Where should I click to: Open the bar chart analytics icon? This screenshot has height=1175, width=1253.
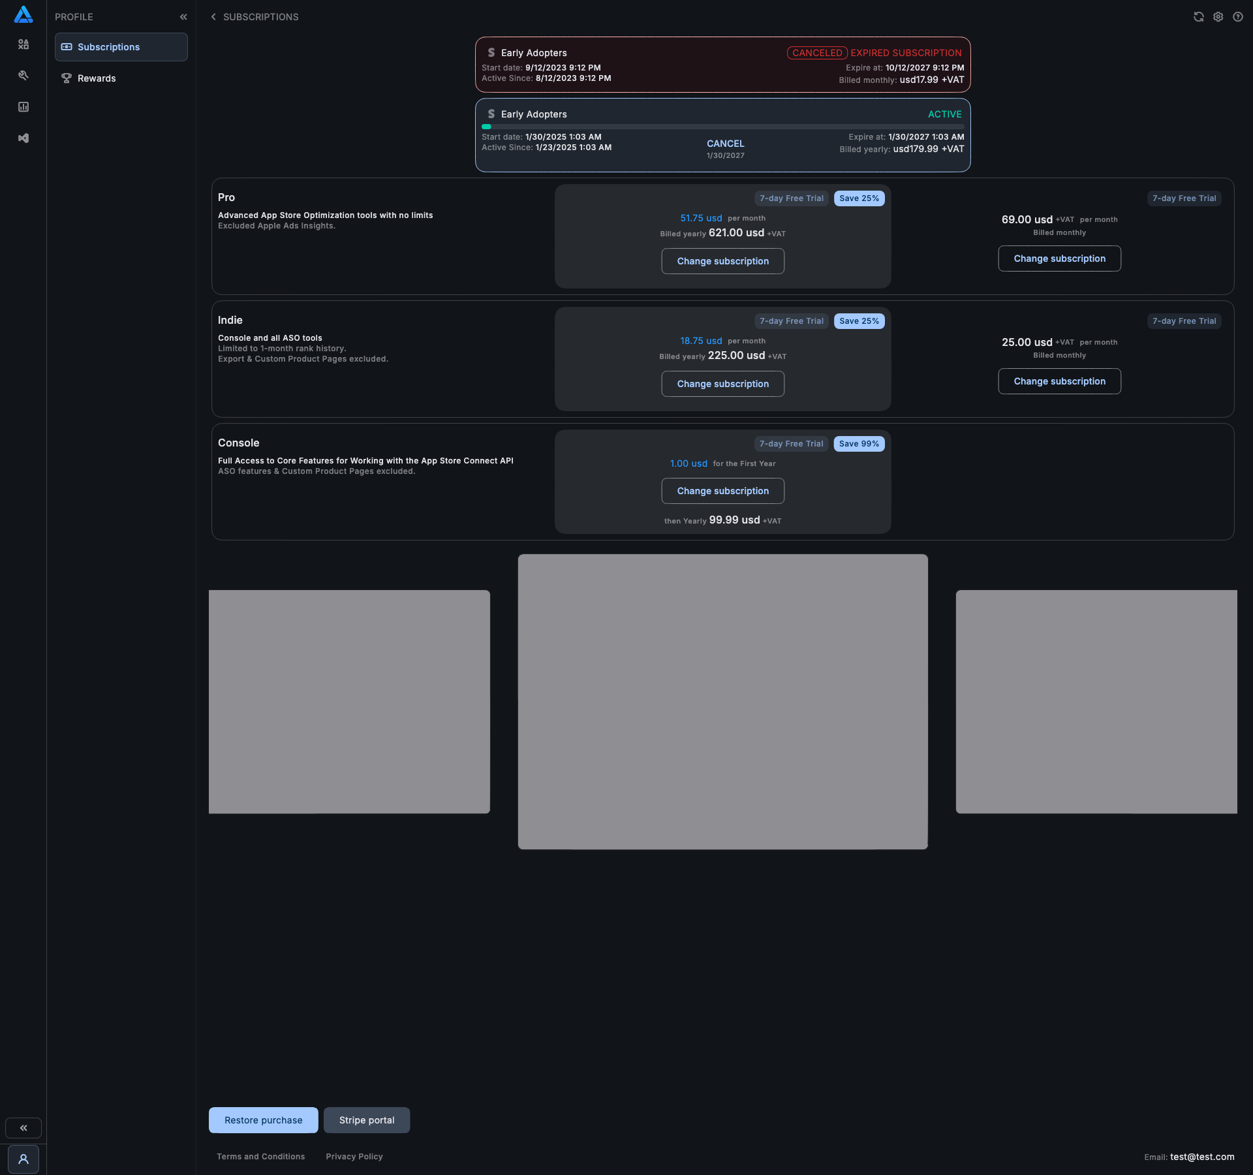pos(23,107)
